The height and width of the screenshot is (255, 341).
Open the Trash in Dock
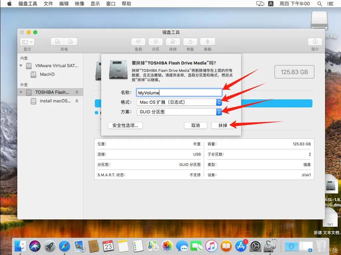(x=321, y=246)
